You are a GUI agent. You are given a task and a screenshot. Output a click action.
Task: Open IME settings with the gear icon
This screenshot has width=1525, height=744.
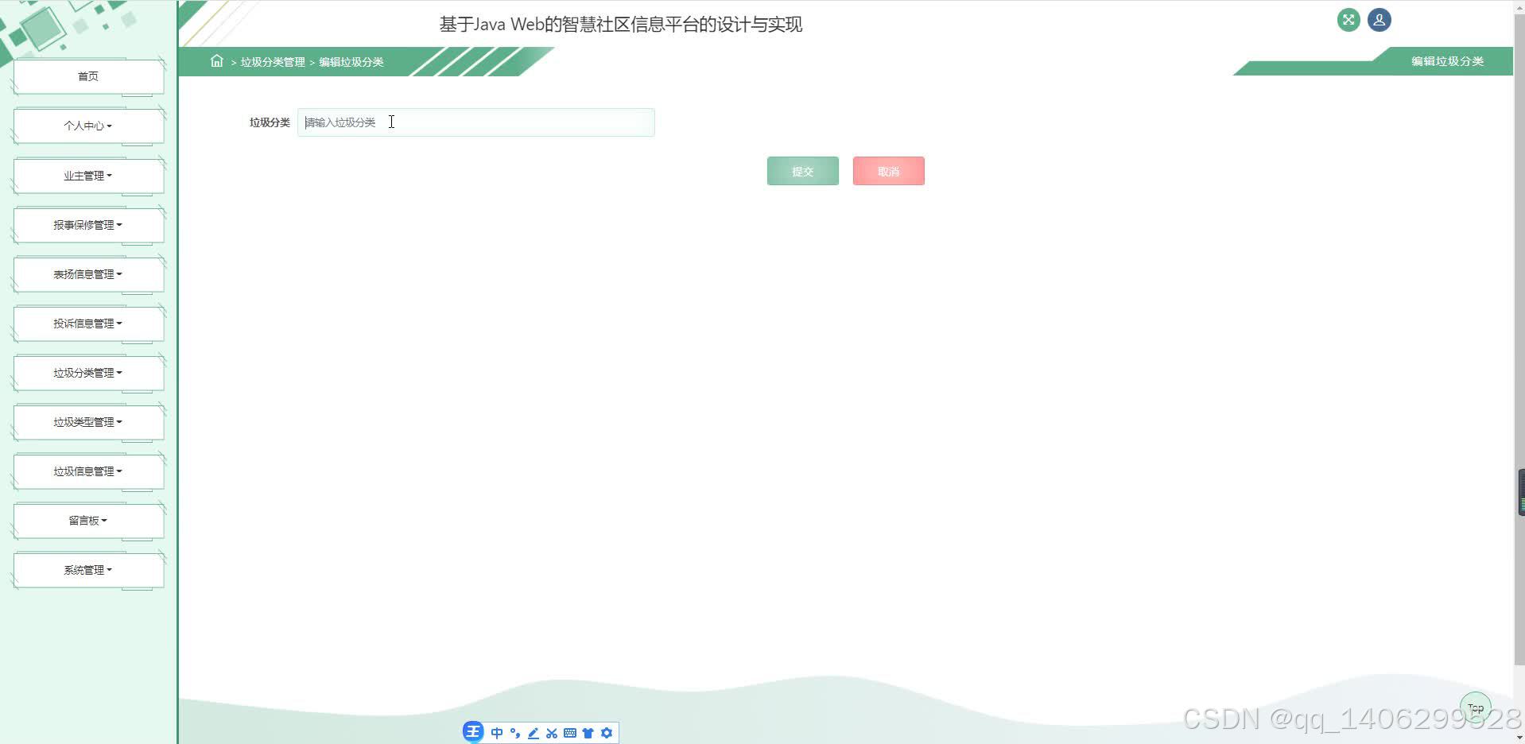coord(607,732)
